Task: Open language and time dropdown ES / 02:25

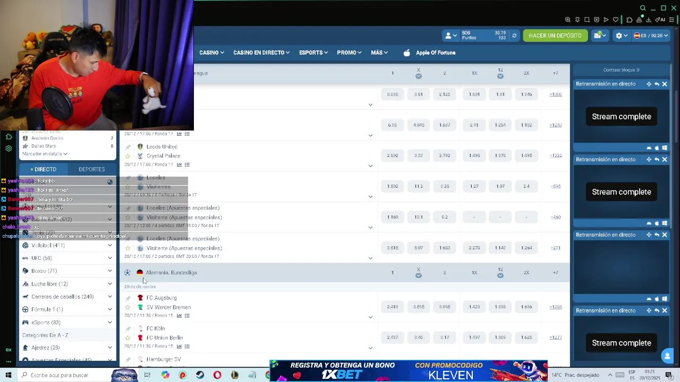Action: click(651, 36)
